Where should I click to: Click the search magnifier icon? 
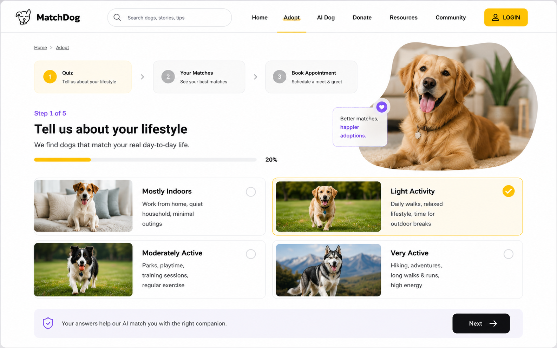(x=117, y=18)
